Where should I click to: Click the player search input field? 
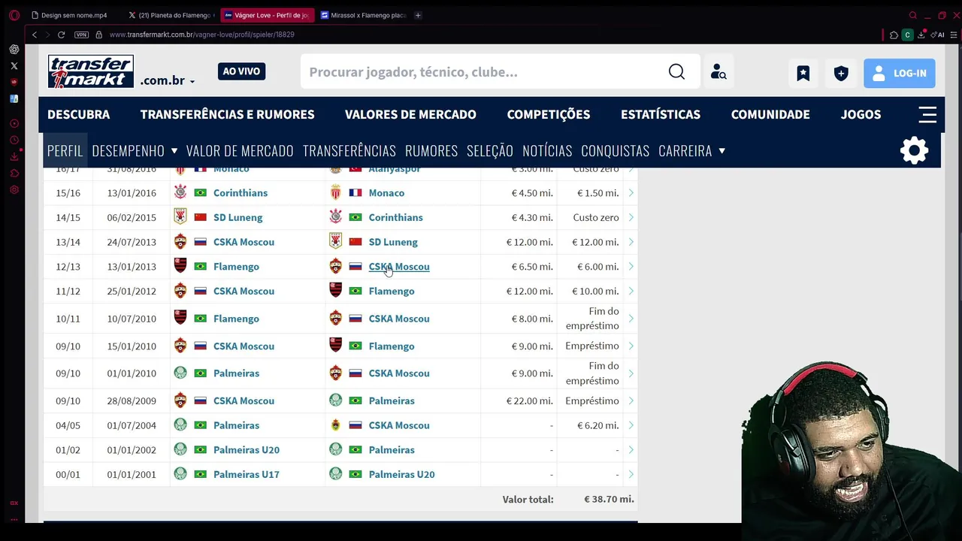click(x=481, y=72)
